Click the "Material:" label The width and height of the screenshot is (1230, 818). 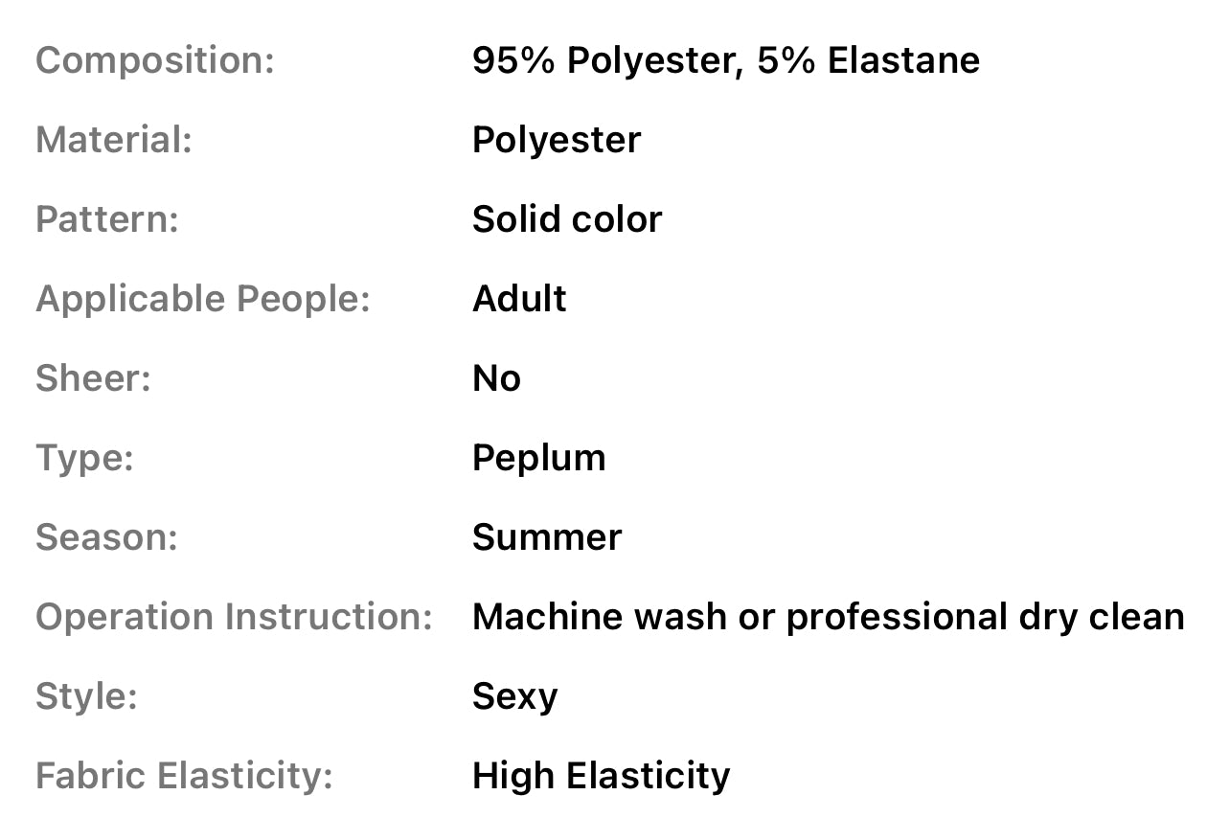(x=114, y=140)
